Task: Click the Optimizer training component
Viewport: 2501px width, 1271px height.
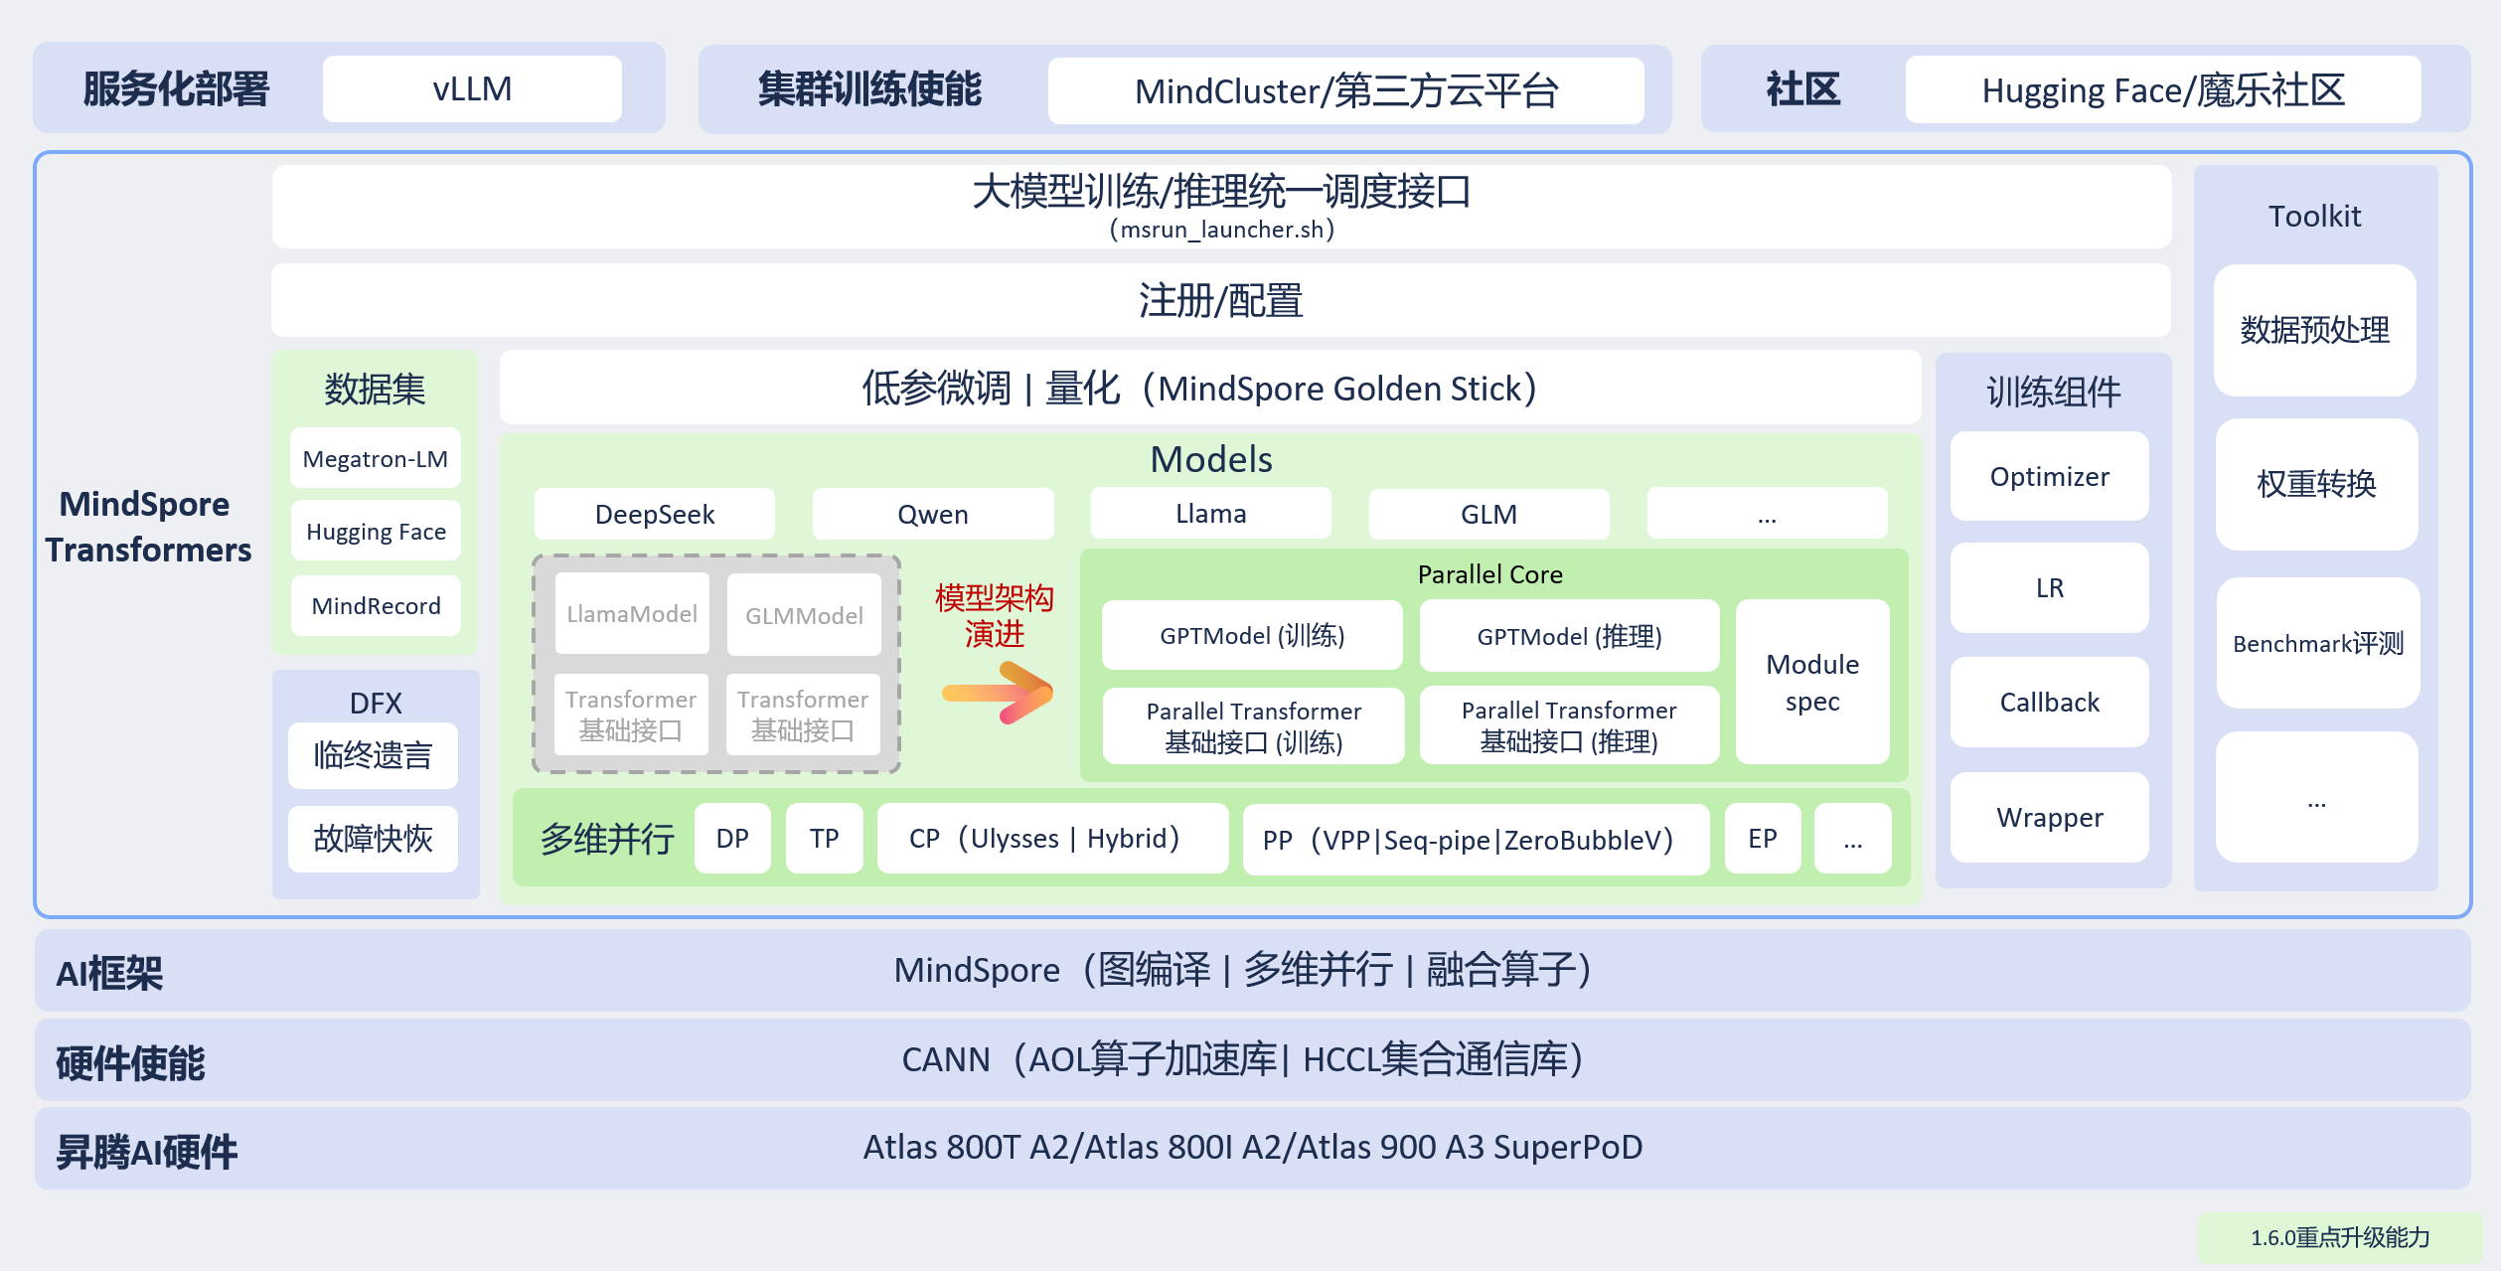Action: (2049, 477)
